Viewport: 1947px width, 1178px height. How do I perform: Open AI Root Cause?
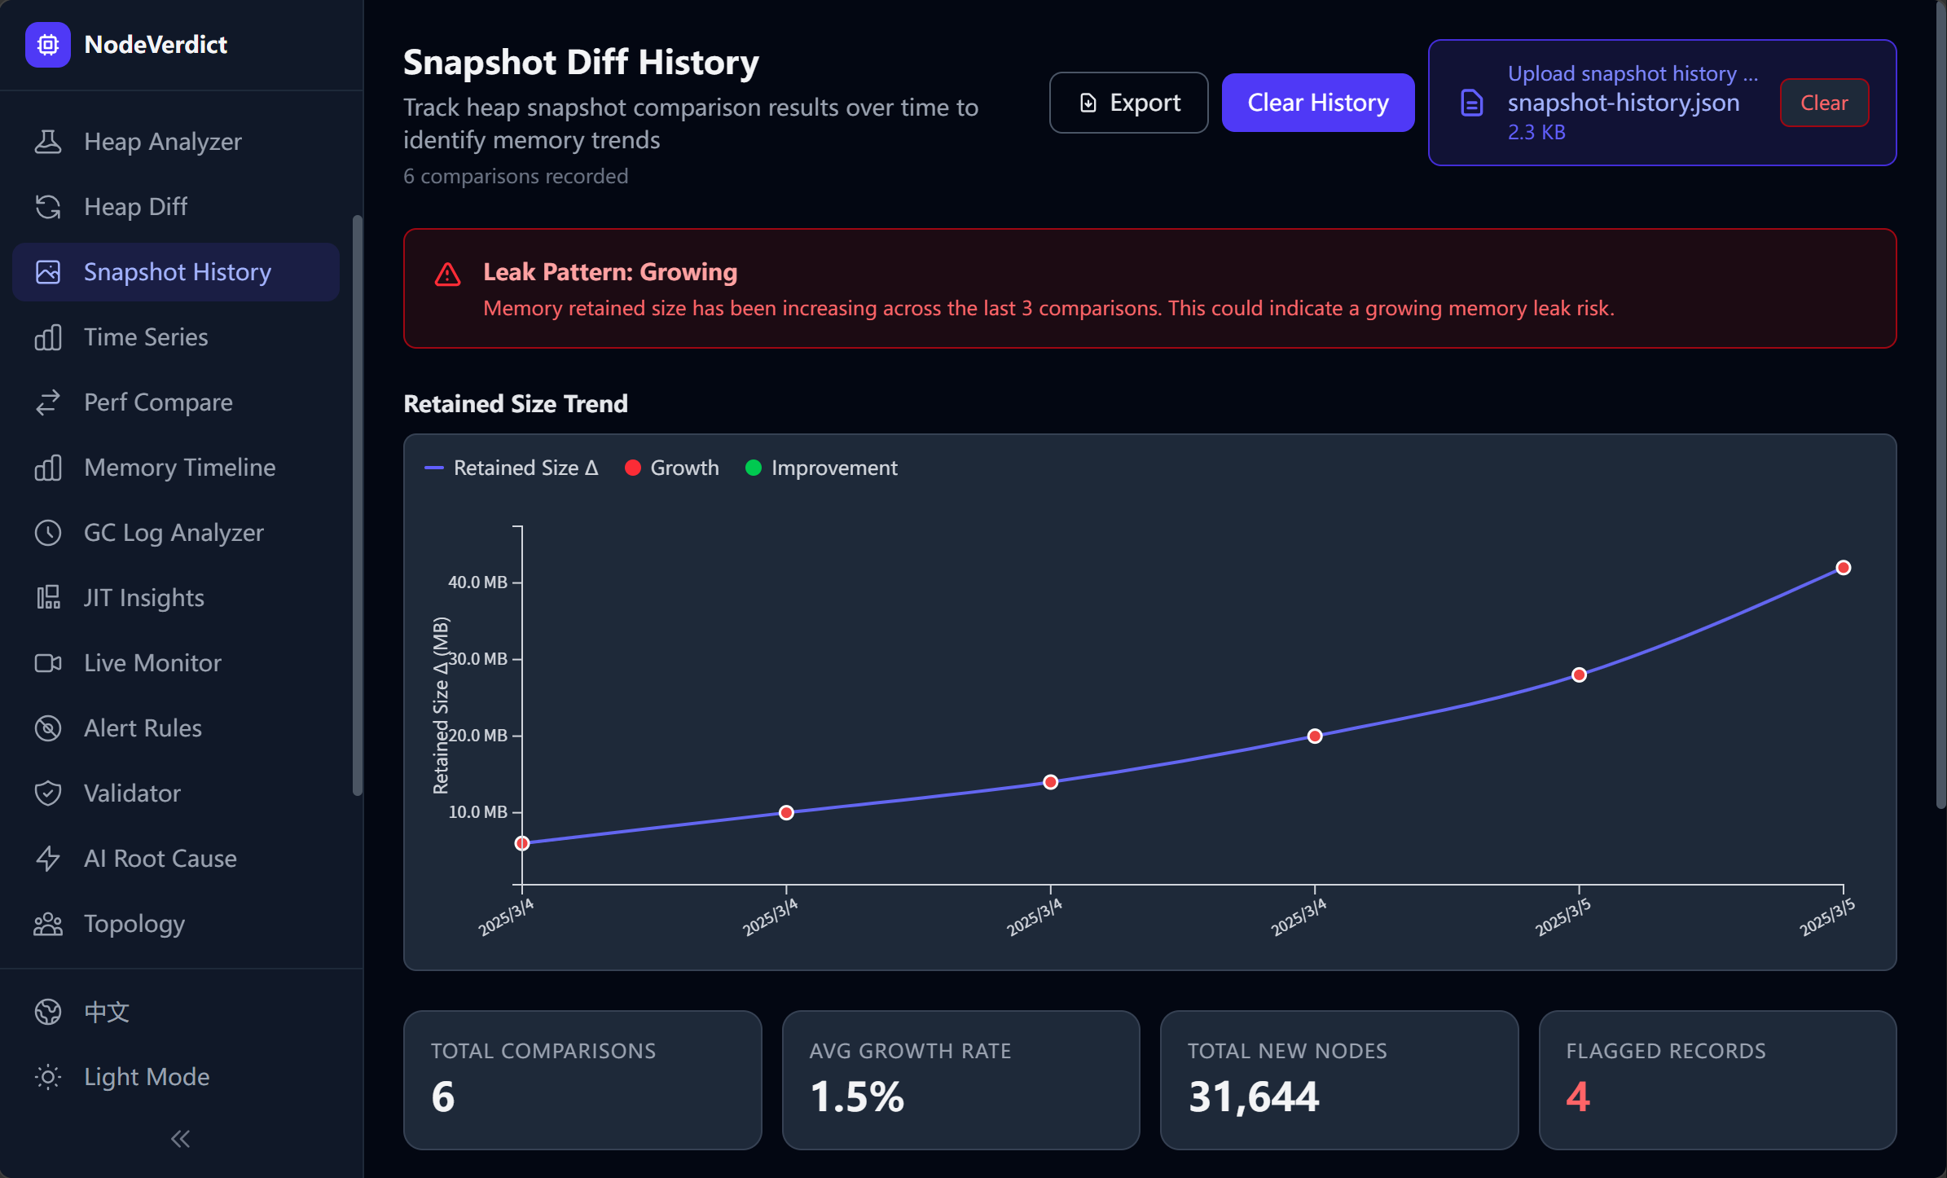(176, 859)
